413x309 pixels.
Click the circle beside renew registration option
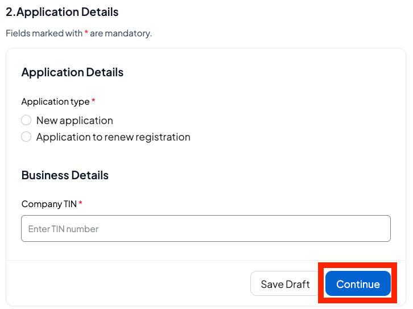tap(26, 137)
